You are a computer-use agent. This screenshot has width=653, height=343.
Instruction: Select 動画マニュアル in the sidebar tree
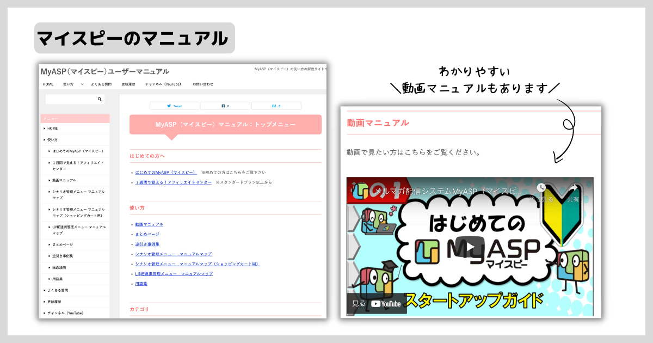click(64, 180)
